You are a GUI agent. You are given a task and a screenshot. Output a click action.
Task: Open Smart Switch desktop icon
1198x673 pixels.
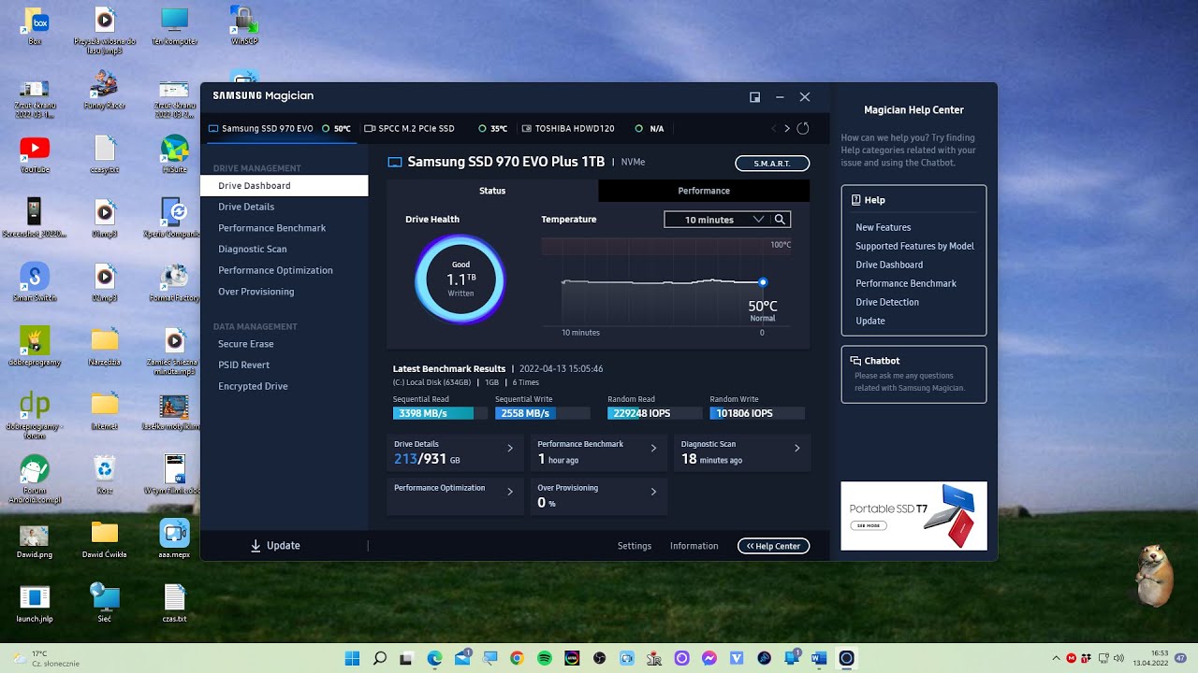click(x=35, y=282)
